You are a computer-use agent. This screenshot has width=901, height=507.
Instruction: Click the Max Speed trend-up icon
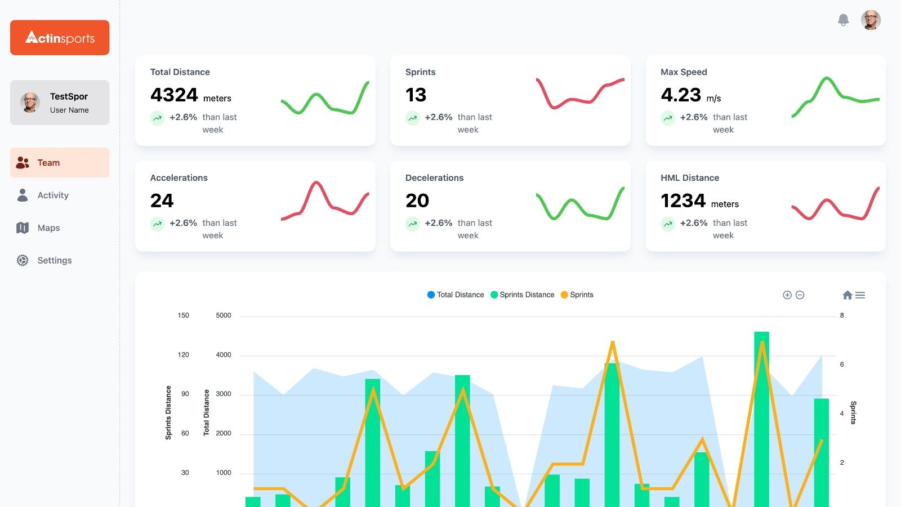[x=668, y=118]
